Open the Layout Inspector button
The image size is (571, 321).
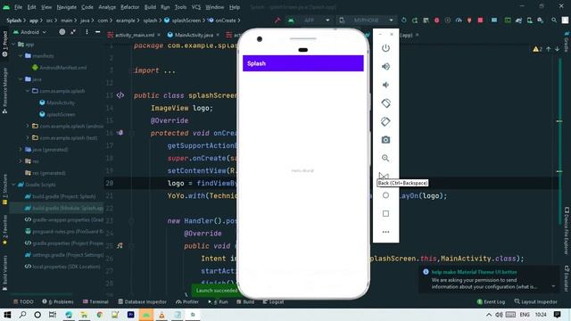click(535, 301)
